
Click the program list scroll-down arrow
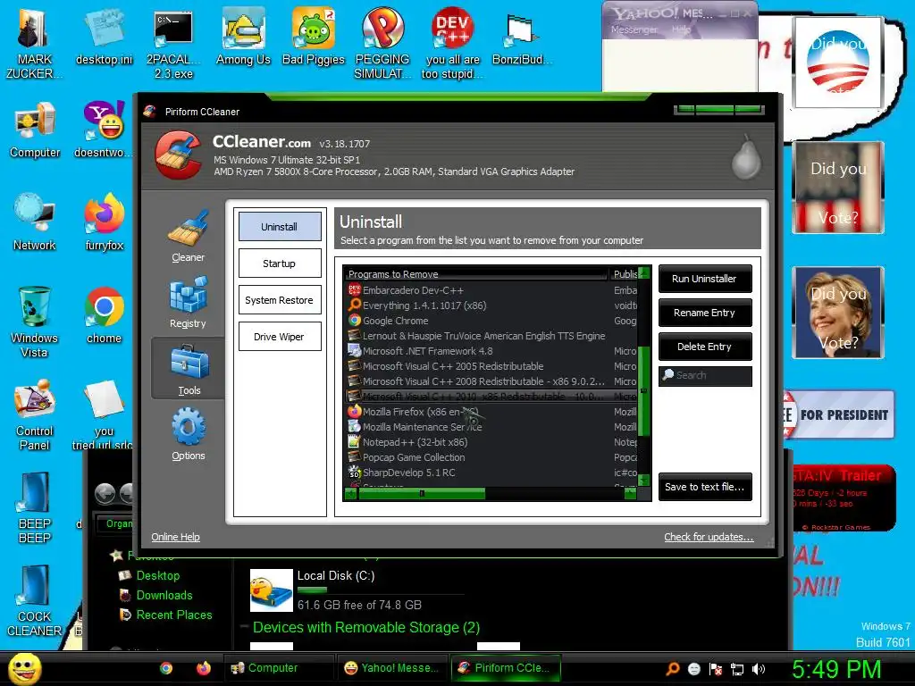(644, 480)
